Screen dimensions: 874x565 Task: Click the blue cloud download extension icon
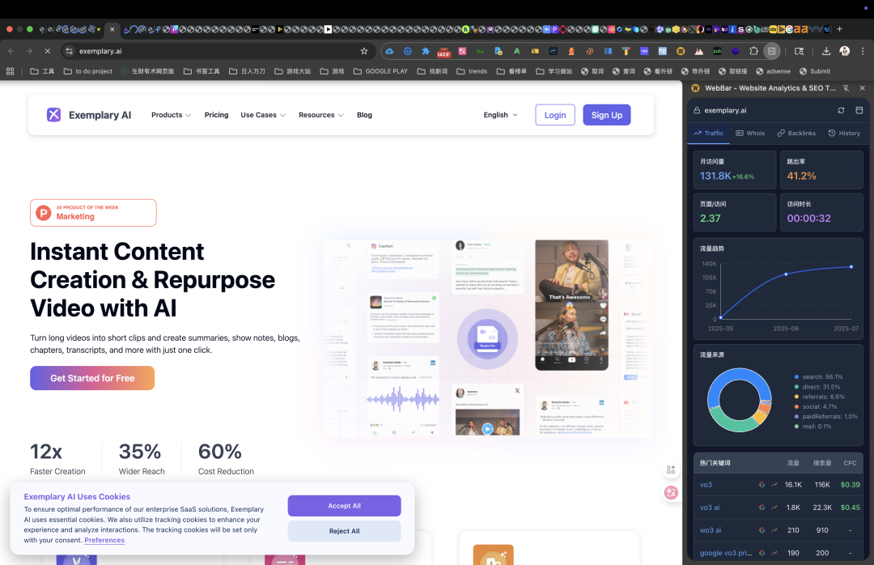pyautogui.click(x=389, y=51)
